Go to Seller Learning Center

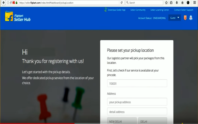tap(159, 10)
